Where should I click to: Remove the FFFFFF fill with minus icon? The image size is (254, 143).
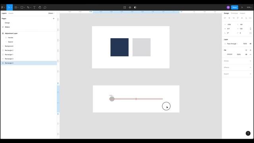250,54
